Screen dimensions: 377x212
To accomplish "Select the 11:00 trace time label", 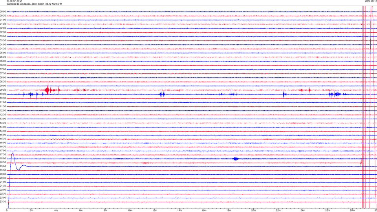I will pos(3,102).
